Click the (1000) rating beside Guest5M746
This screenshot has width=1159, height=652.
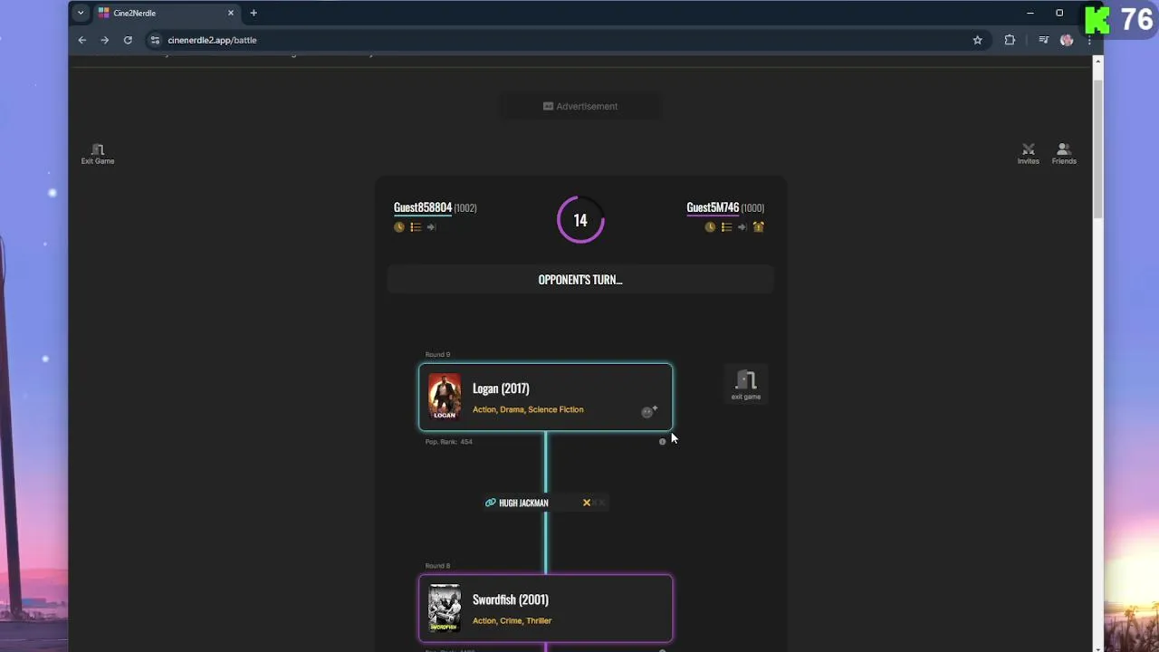point(752,208)
